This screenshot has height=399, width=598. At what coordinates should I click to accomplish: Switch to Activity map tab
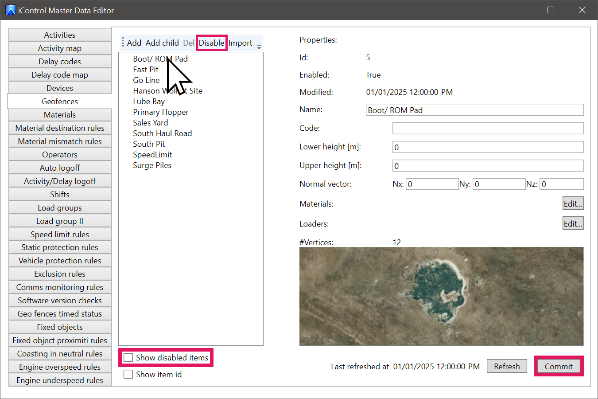tap(60, 48)
